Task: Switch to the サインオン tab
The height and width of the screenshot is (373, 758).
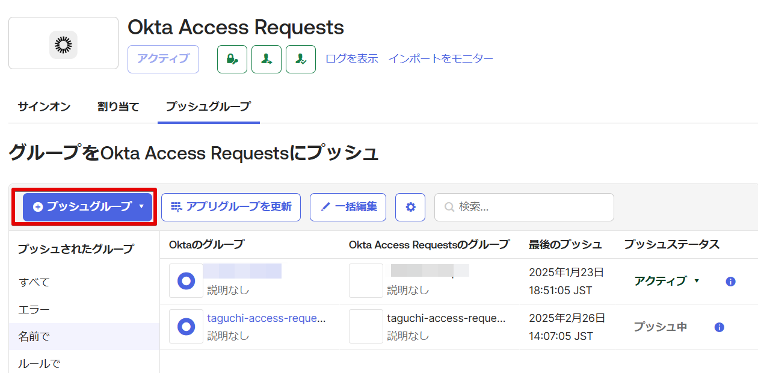Action: (x=43, y=106)
